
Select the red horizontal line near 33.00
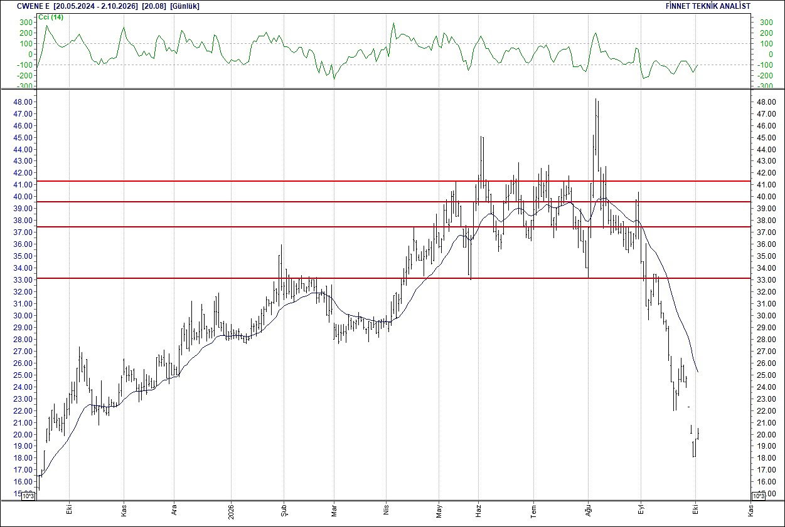tap(394, 278)
